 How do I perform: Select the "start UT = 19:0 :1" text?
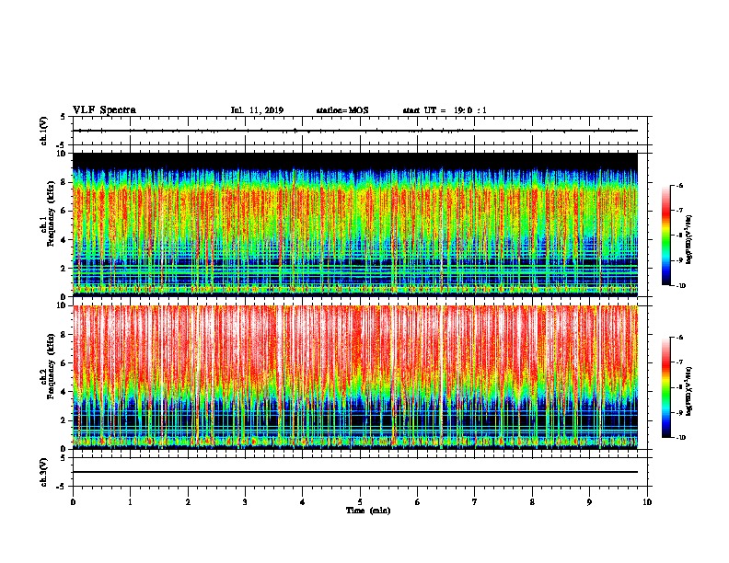pos(445,110)
